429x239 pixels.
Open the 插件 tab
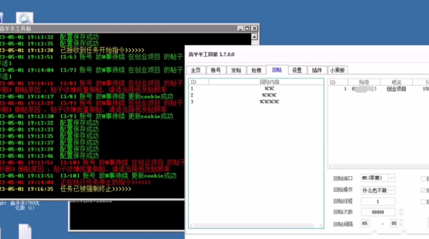(317, 70)
